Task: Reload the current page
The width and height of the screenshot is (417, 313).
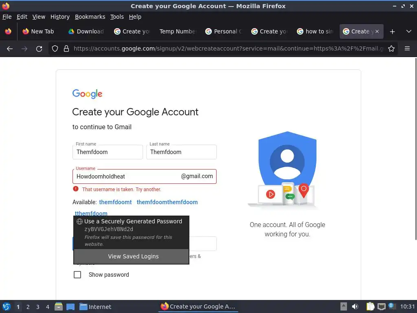Action: click(39, 49)
